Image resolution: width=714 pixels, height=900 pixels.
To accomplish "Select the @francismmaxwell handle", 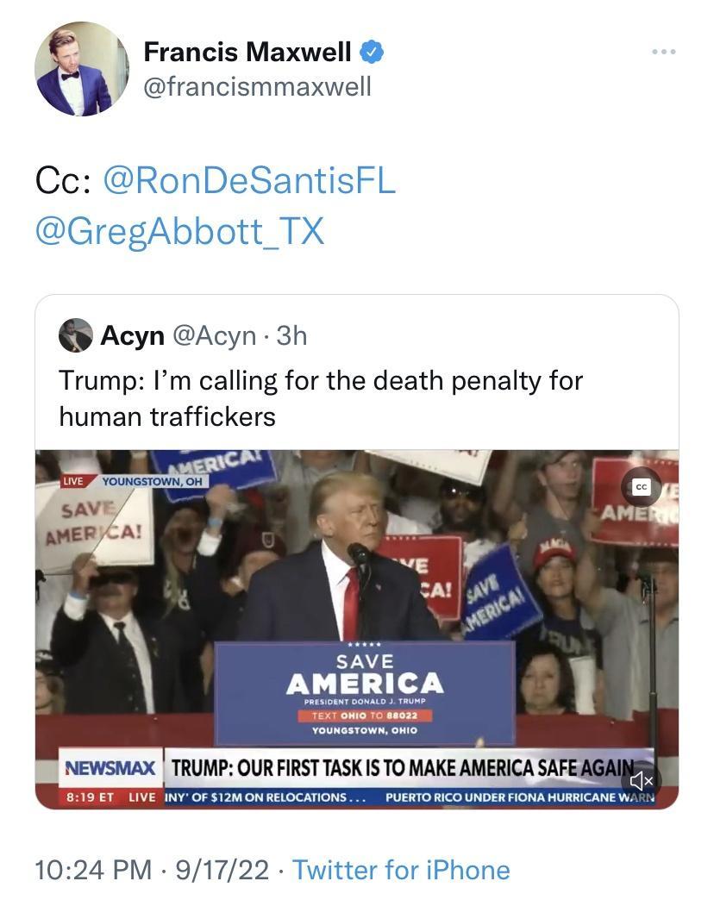I will pos(259,86).
